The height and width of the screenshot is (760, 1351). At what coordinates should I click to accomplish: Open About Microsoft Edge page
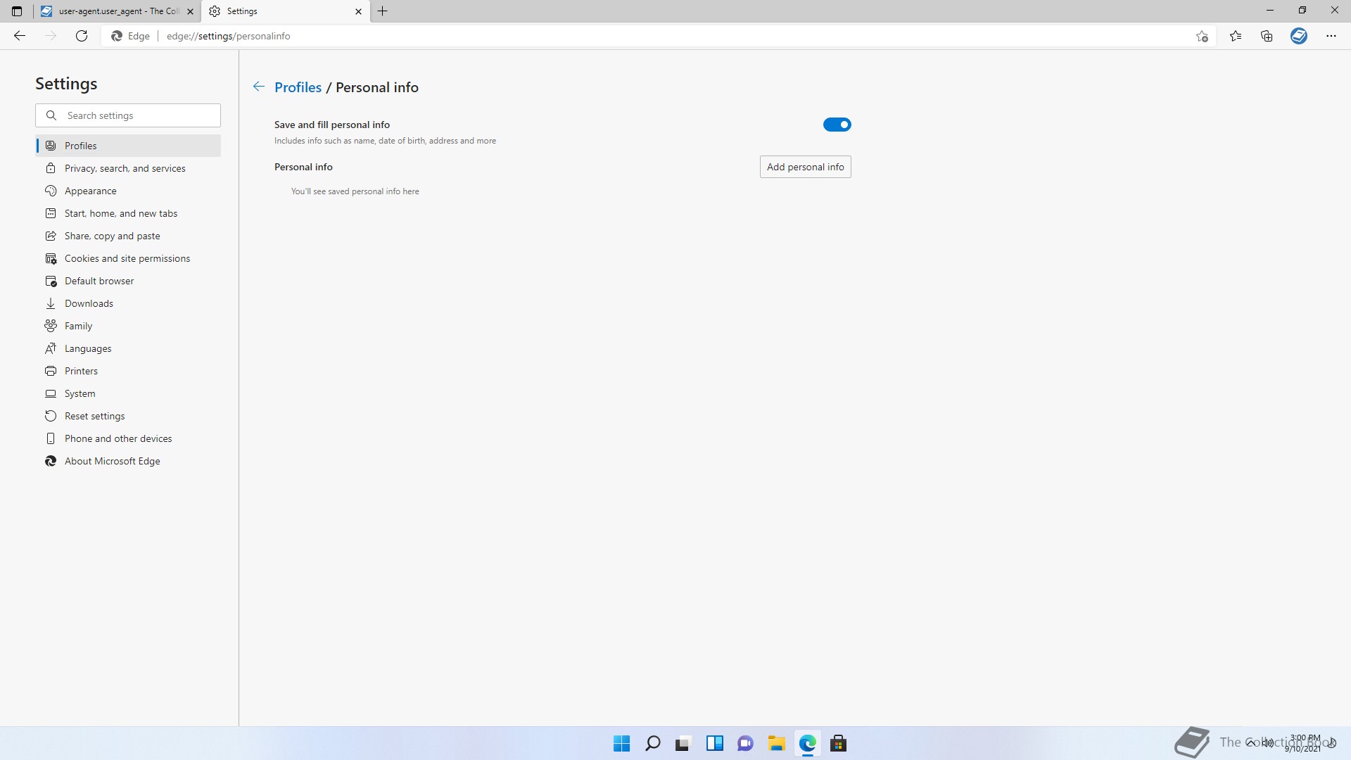pos(112,461)
